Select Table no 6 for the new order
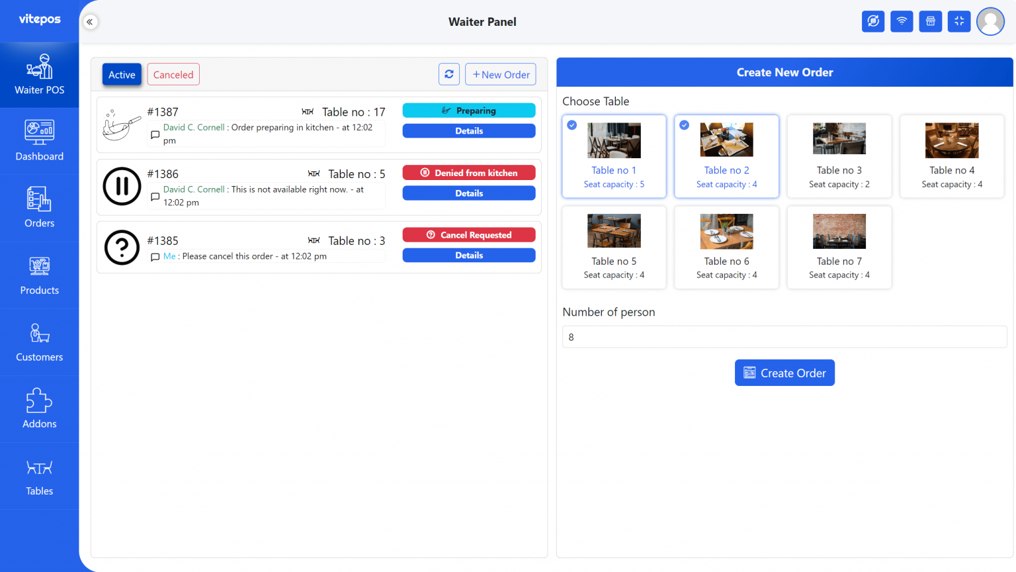This screenshot has height=572, width=1016. 726,247
